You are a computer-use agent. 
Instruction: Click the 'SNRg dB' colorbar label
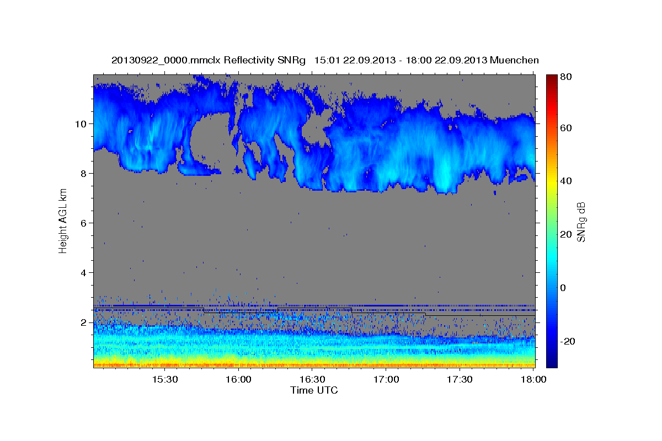581,222
